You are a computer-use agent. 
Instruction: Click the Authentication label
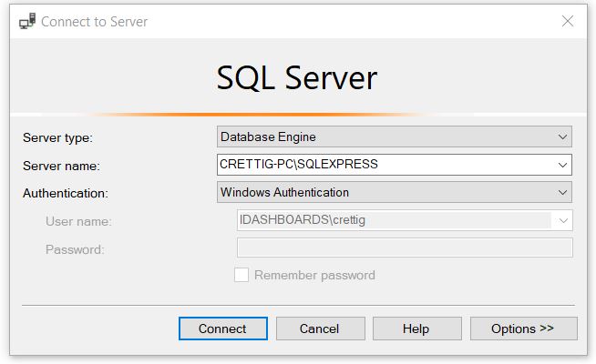tap(66, 193)
